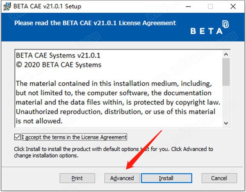Click the B monogram emblem above BETA
246x192 pixels.
coord(225,24)
